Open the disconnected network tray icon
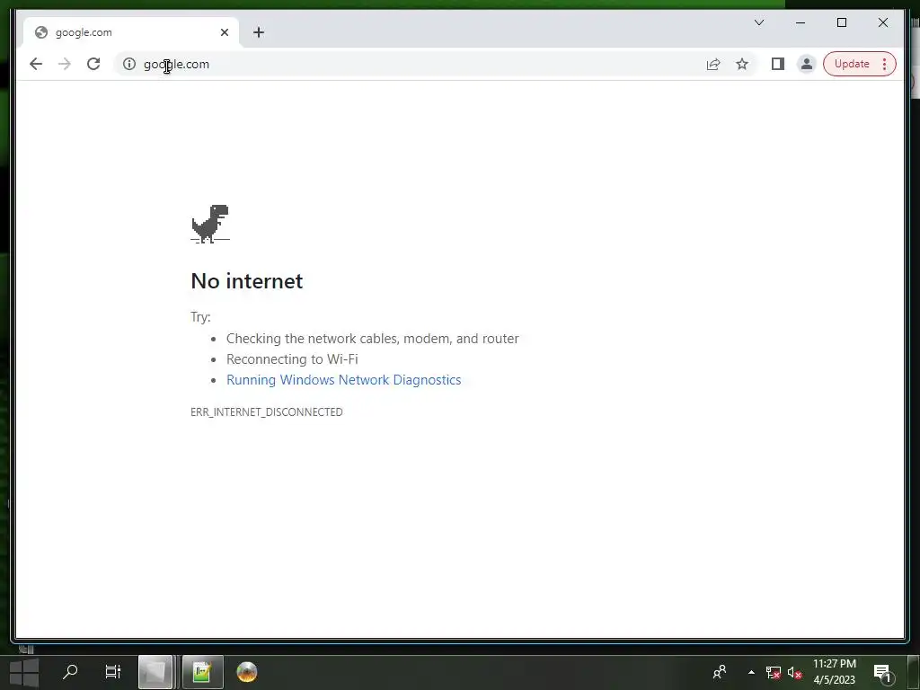 pos(774,672)
